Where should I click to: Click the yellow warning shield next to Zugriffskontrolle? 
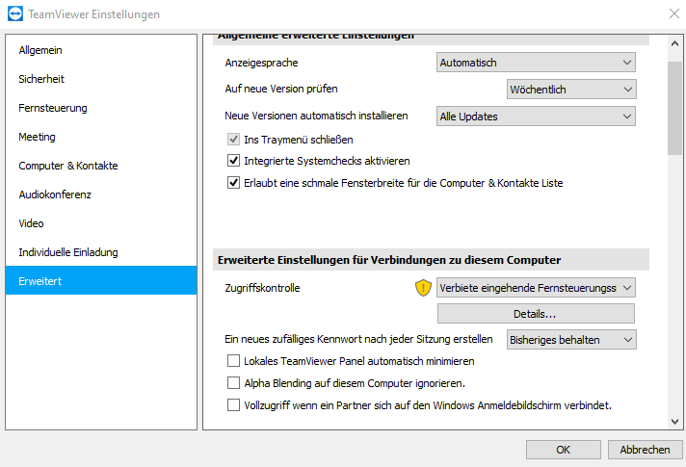tap(423, 288)
